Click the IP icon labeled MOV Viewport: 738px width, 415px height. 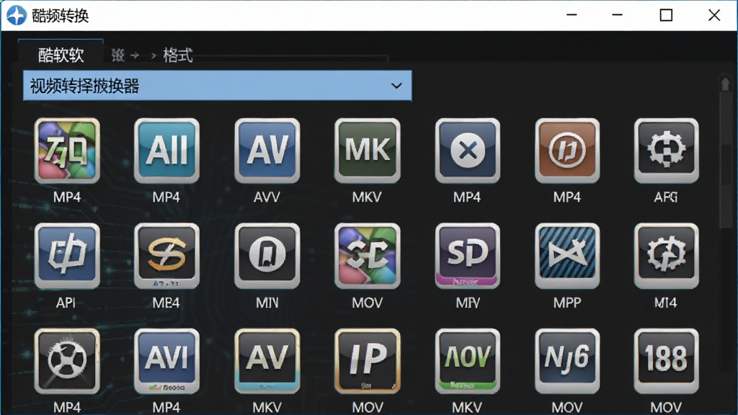click(367, 361)
